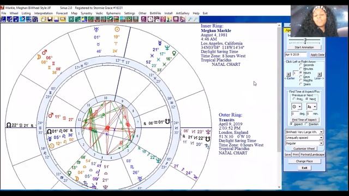Click the green chart wheel toolbar icon
The height and width of the screenshot is (196, 349).
(71, 20)
